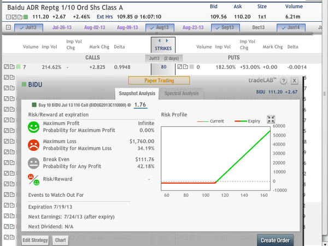Click the Create Order button
The height and width of the screenshot is (246, 328).
(x=275, y=241)
